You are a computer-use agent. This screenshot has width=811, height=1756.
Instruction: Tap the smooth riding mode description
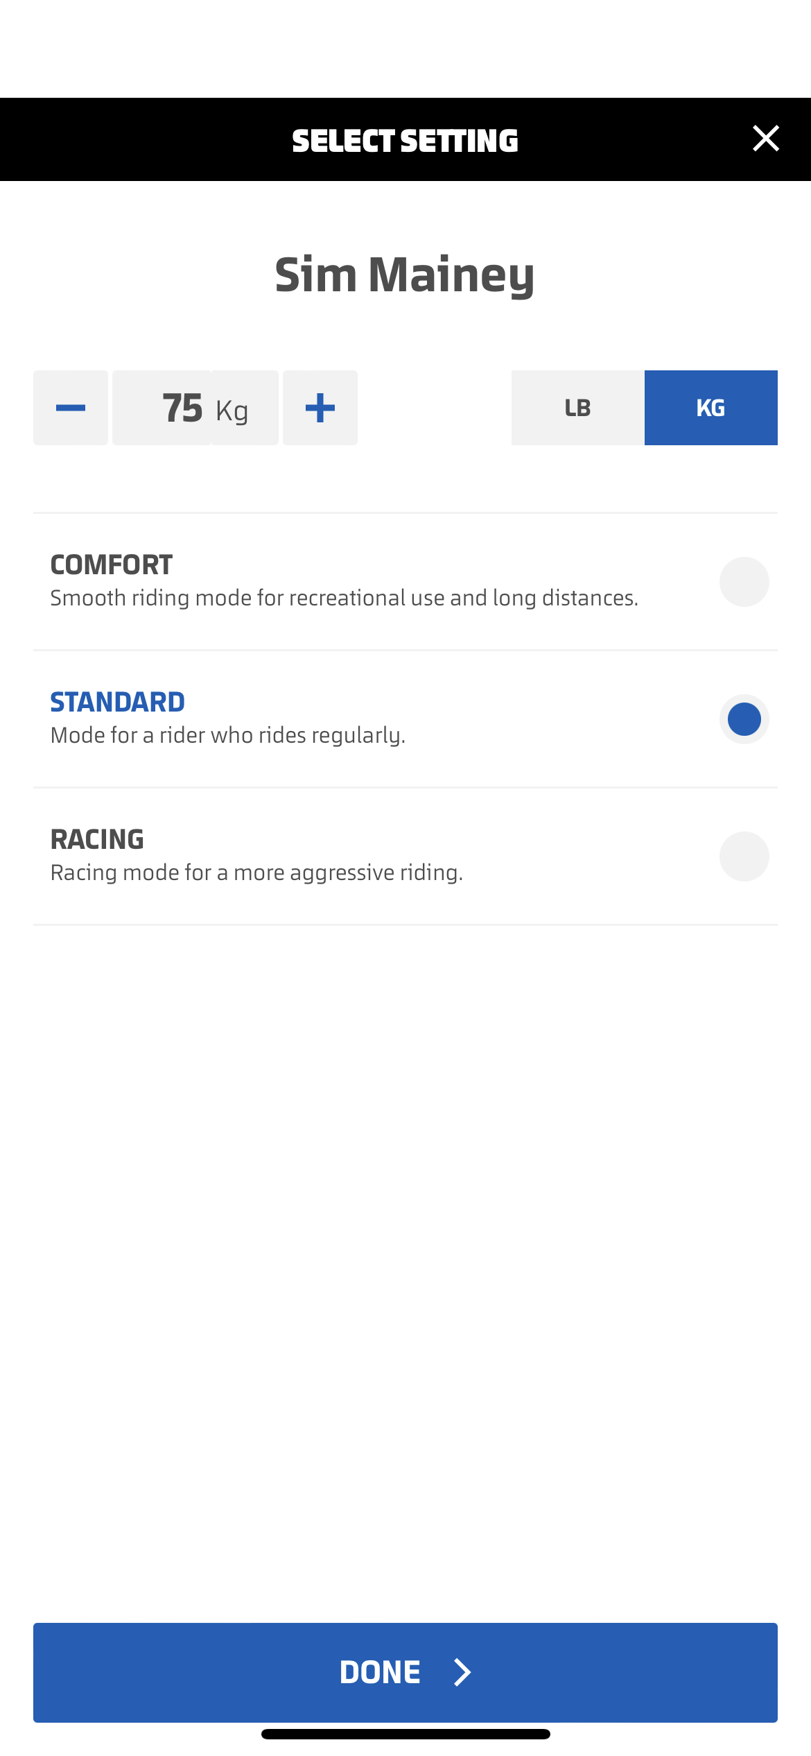pos(344,598)
